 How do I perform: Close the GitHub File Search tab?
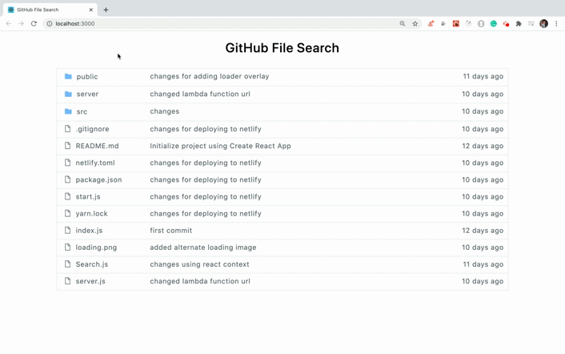(x=91, y=10)
